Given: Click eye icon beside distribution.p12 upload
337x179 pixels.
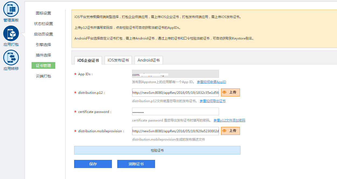Looking at the screenshot, I should [224, 92].
